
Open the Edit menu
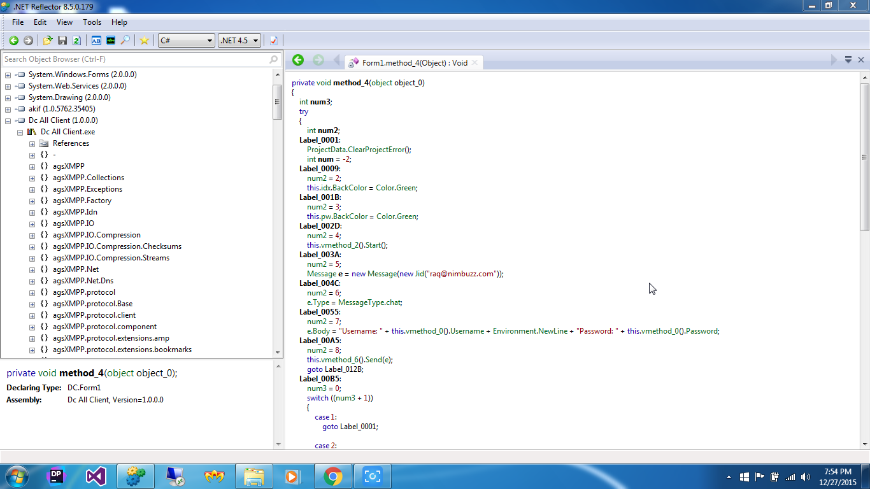pyautogui.click(x=40, y=22)
